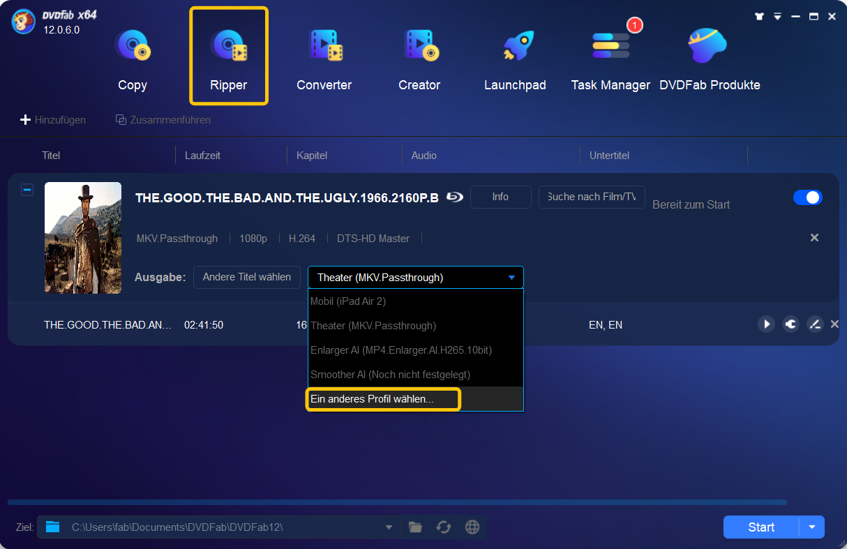Viewport: 847px width, 549px height.
Task: Open the Copy module
Action: [x=133, y=59]
